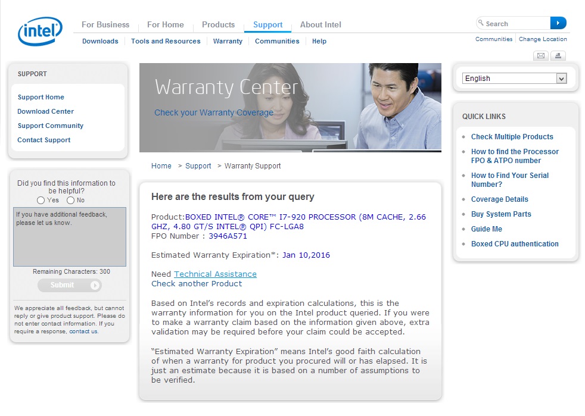Click Support in the breadcrumb

pos(198,166)
